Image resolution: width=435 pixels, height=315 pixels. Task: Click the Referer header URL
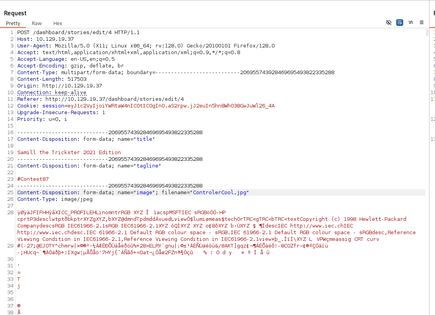tap(115, 99)
